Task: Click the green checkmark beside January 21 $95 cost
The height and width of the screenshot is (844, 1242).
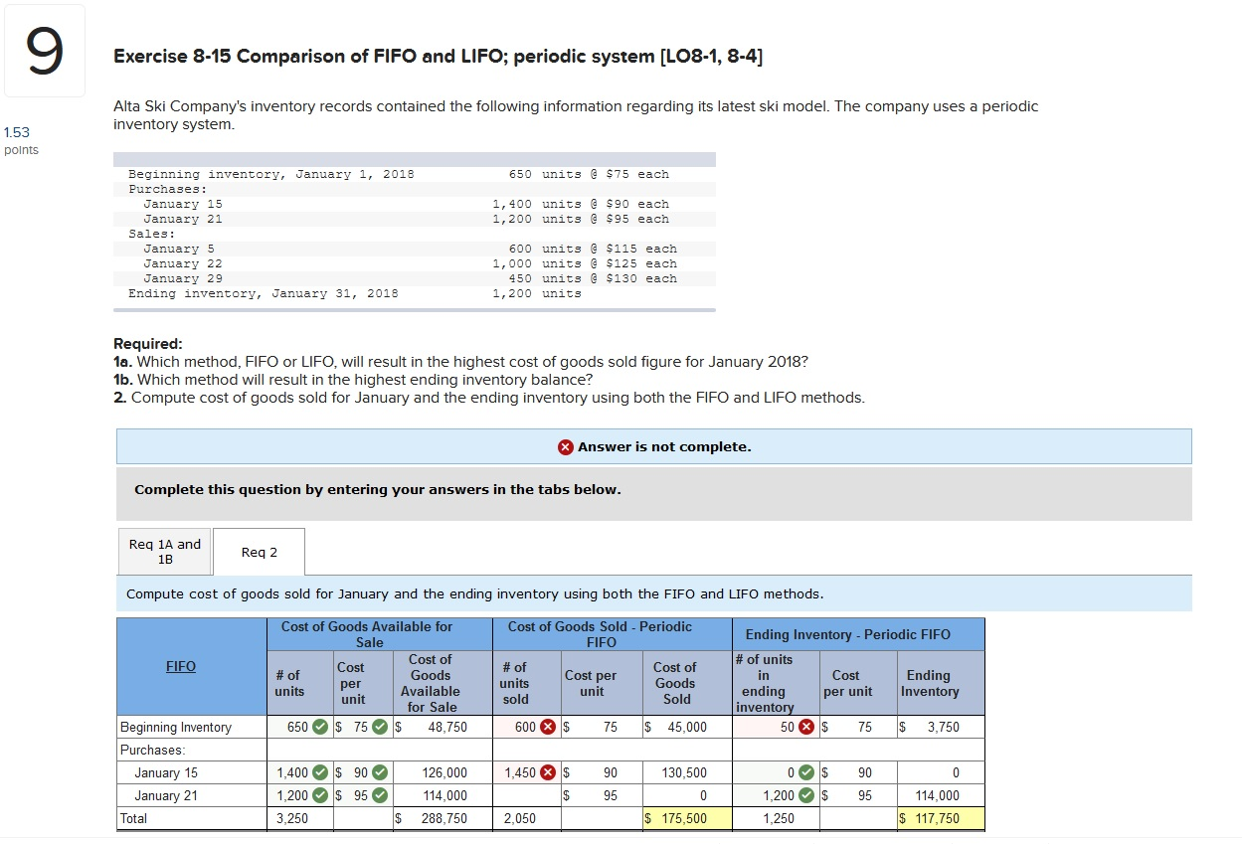Action: (x=378, y=795)
